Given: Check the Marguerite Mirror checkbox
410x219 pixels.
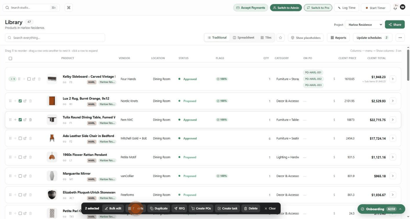Looking at the screenshot, I should pos(20,176).
